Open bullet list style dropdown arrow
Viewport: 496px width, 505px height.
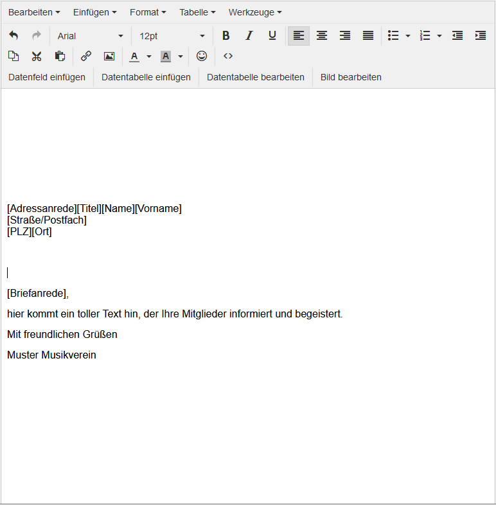point(408,35)
